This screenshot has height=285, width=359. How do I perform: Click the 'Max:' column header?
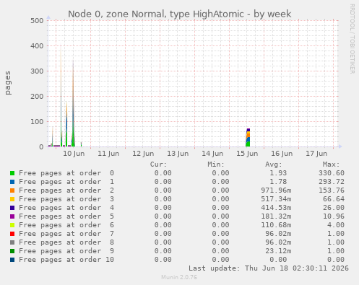(332, 165)
